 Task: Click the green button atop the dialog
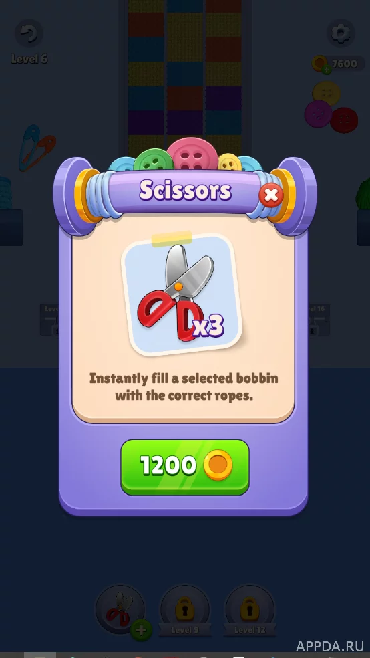(x=154, y=160)
